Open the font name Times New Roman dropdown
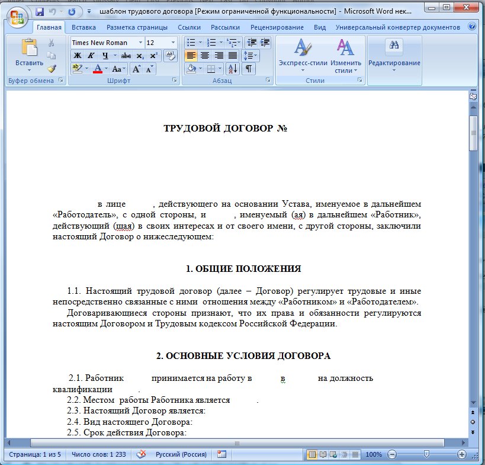This screenshot has width=485, height=465. tap(140, 43)
